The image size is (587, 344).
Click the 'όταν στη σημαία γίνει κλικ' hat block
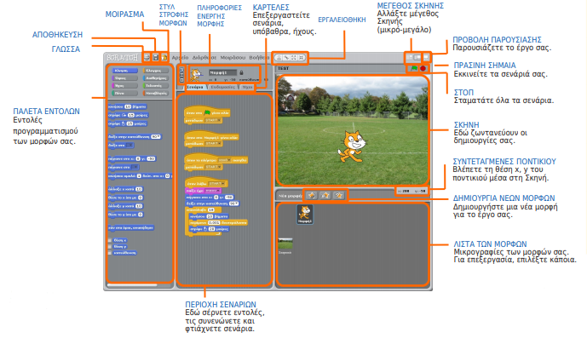207,112
